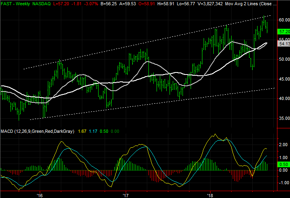This screenshot has height=198, width=290.
Task: Click the green MACD difference value 0.50
Action: pyautogui.click(x=104, y=131)
